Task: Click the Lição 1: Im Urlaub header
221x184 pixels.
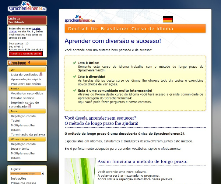Action: 27,20
